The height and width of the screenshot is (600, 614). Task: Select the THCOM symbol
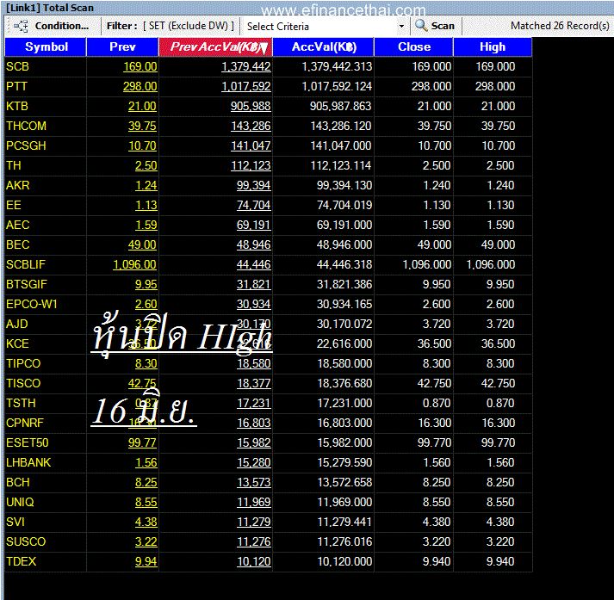coord(26,126)
